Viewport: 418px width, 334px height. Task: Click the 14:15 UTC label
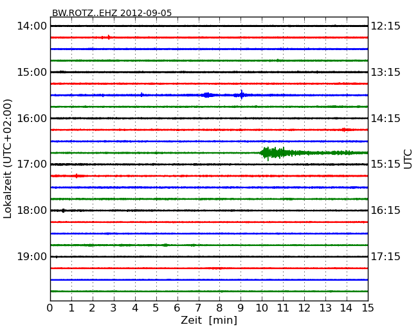tap(386, 118)
